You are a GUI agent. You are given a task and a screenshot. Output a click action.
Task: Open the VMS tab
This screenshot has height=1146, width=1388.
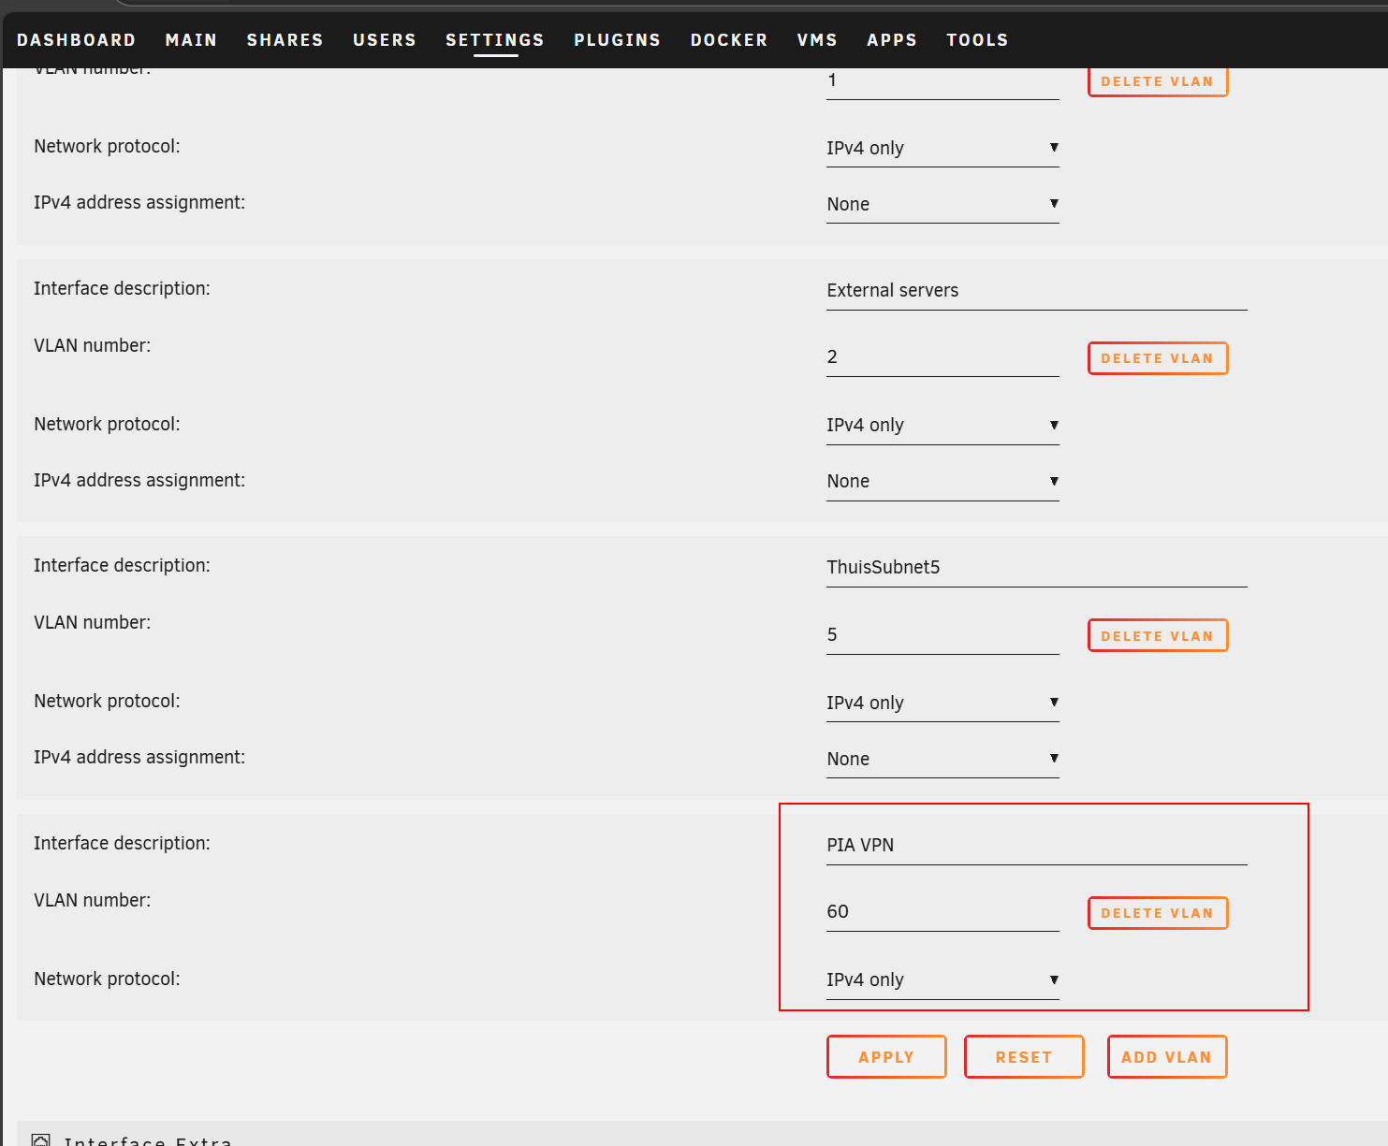pos(817,40)
